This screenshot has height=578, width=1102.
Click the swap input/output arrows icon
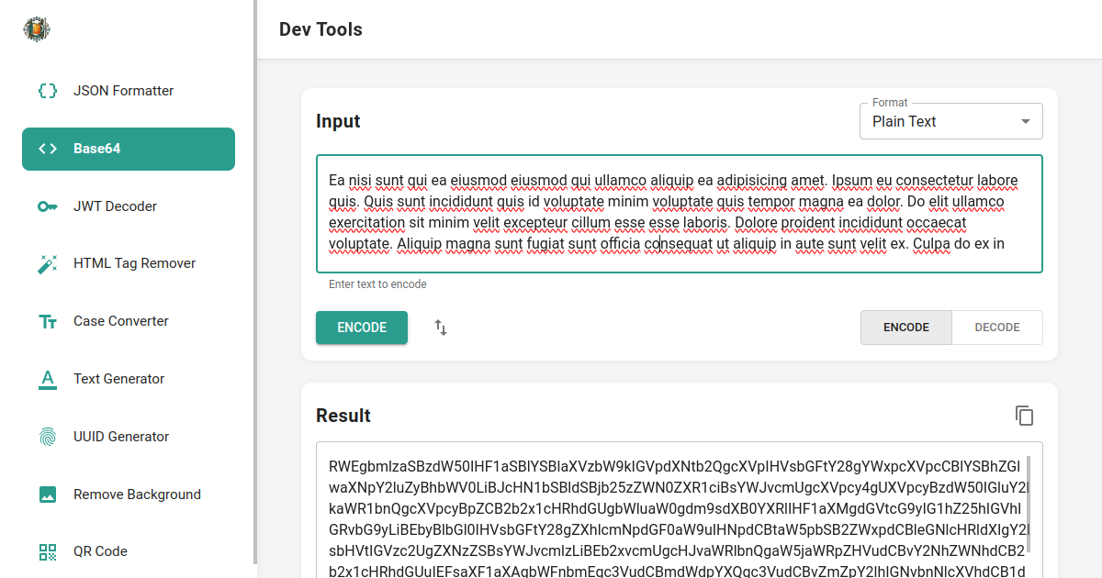440,328
